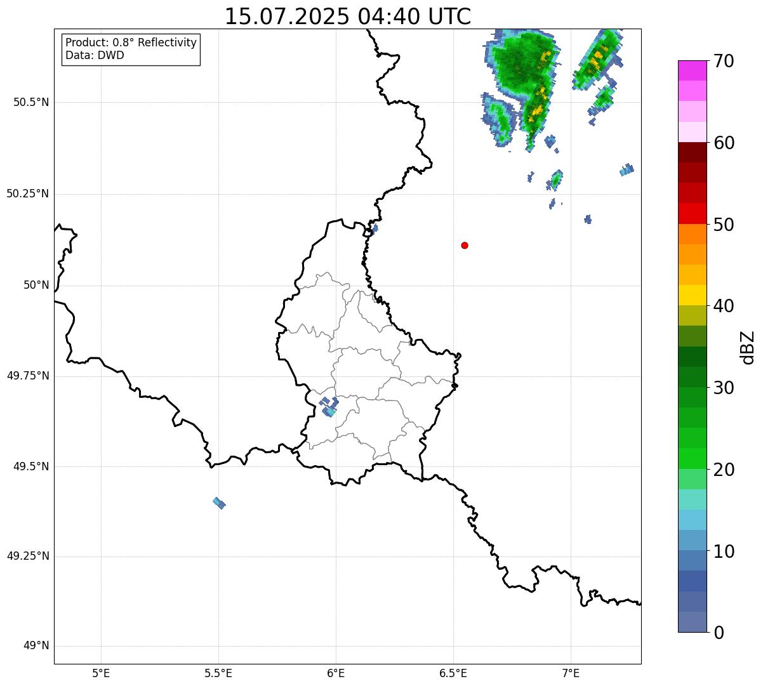The height and width of the screenshot is (686, 763).
Task: Click the 'Product: 0.8° Reflectivity' text
Action: click(x=131, y=43)
